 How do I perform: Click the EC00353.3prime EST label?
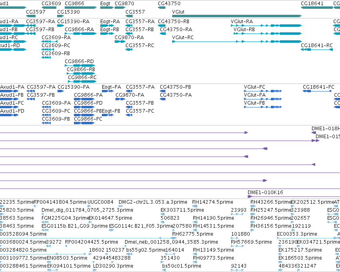[x=297, y=234]
